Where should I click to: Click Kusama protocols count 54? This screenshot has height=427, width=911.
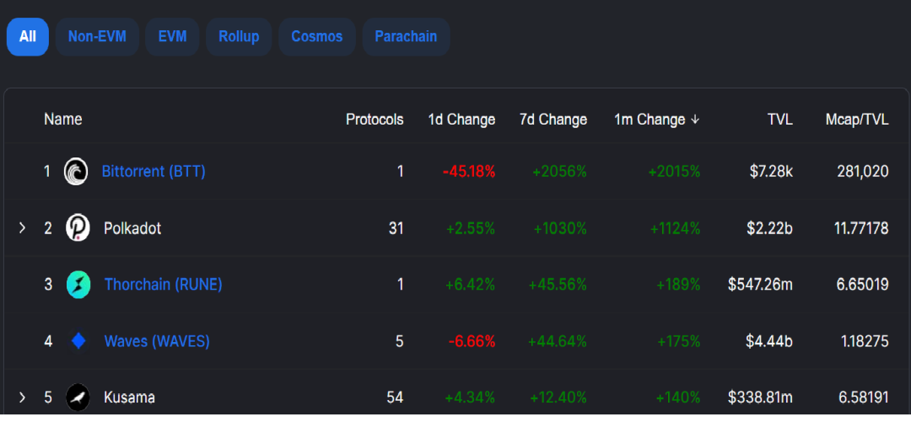[395, 398]
